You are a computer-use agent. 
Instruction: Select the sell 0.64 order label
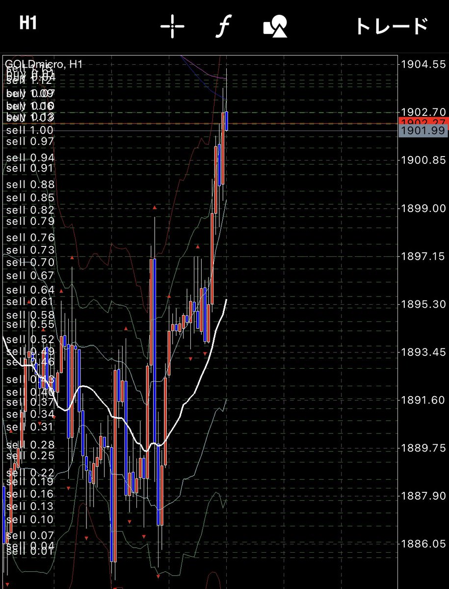click(30, 290)
